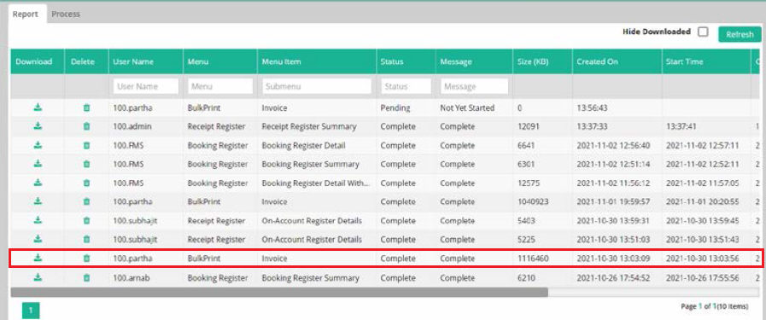Focus the Status filter field
Image resolution: width=766 pixels, height=320 pixels.
pyautogui.click(x=406, y=86)
